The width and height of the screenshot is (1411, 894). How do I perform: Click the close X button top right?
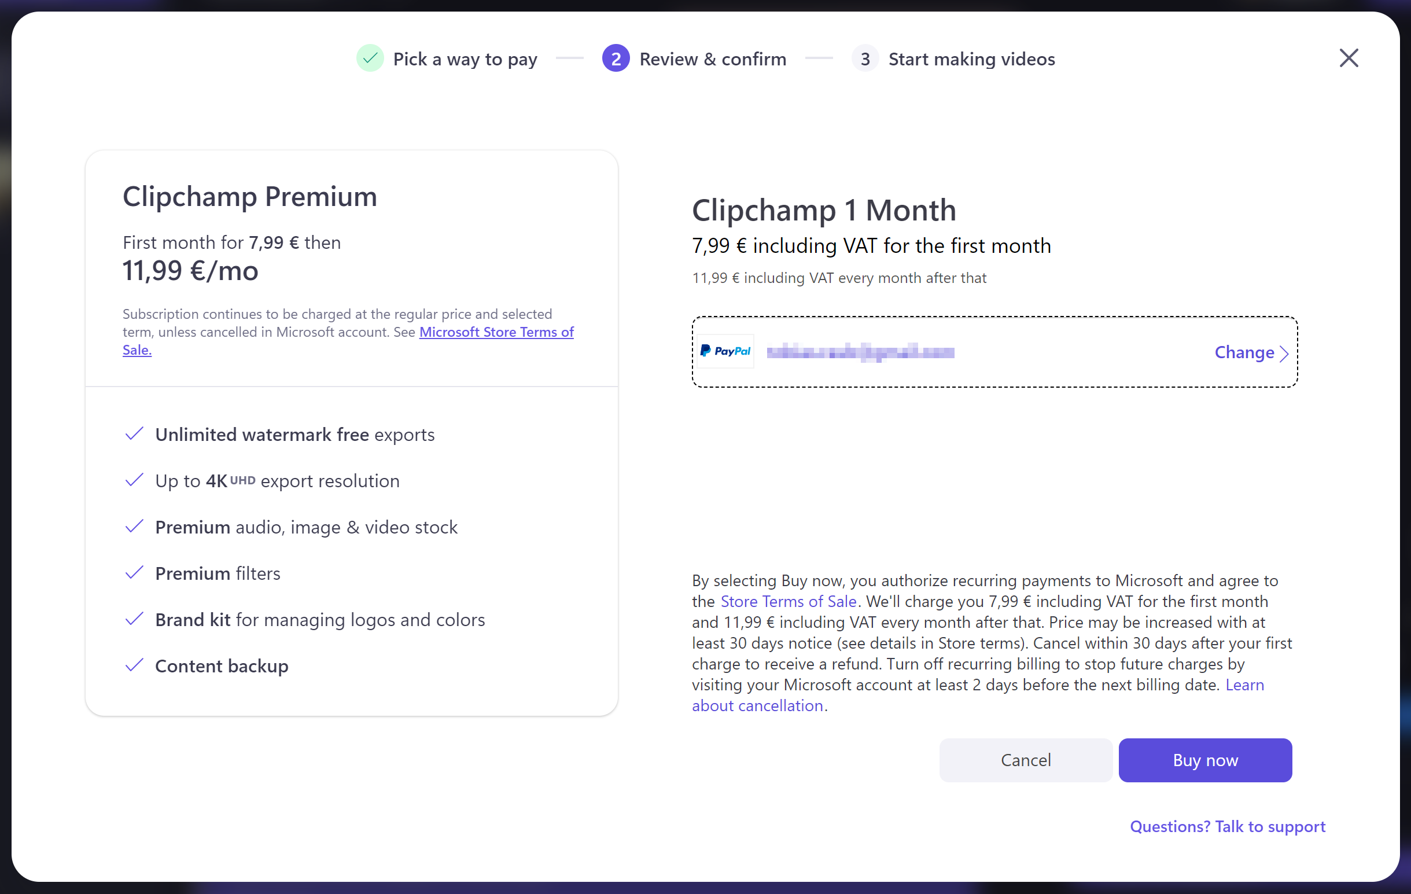(x=1347, y=58)
